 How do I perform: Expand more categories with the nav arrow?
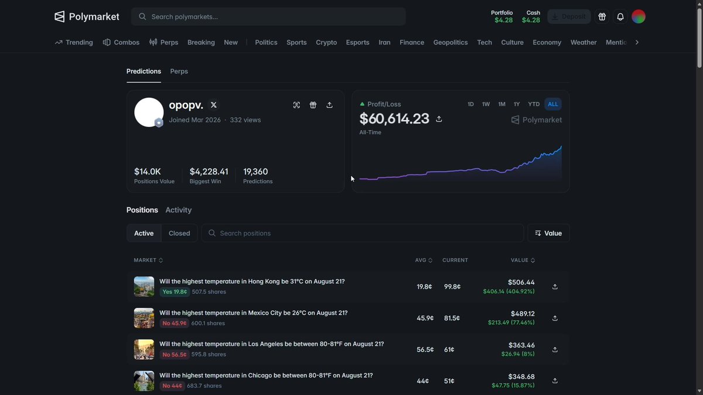(637, 42)
